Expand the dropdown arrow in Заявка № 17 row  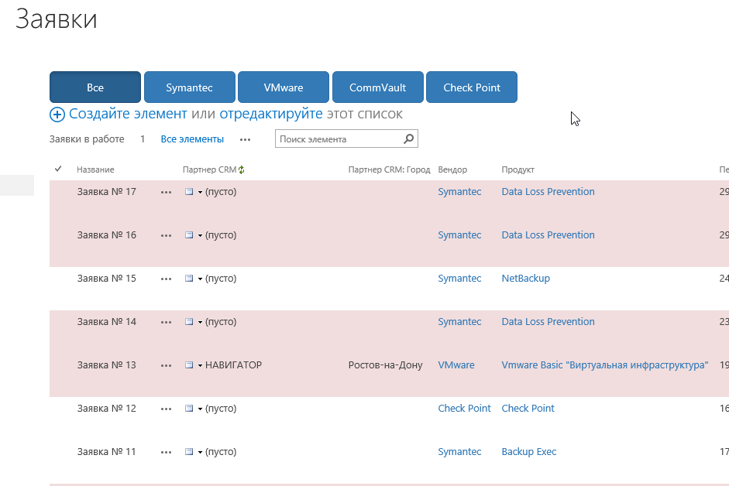(200, 193)
